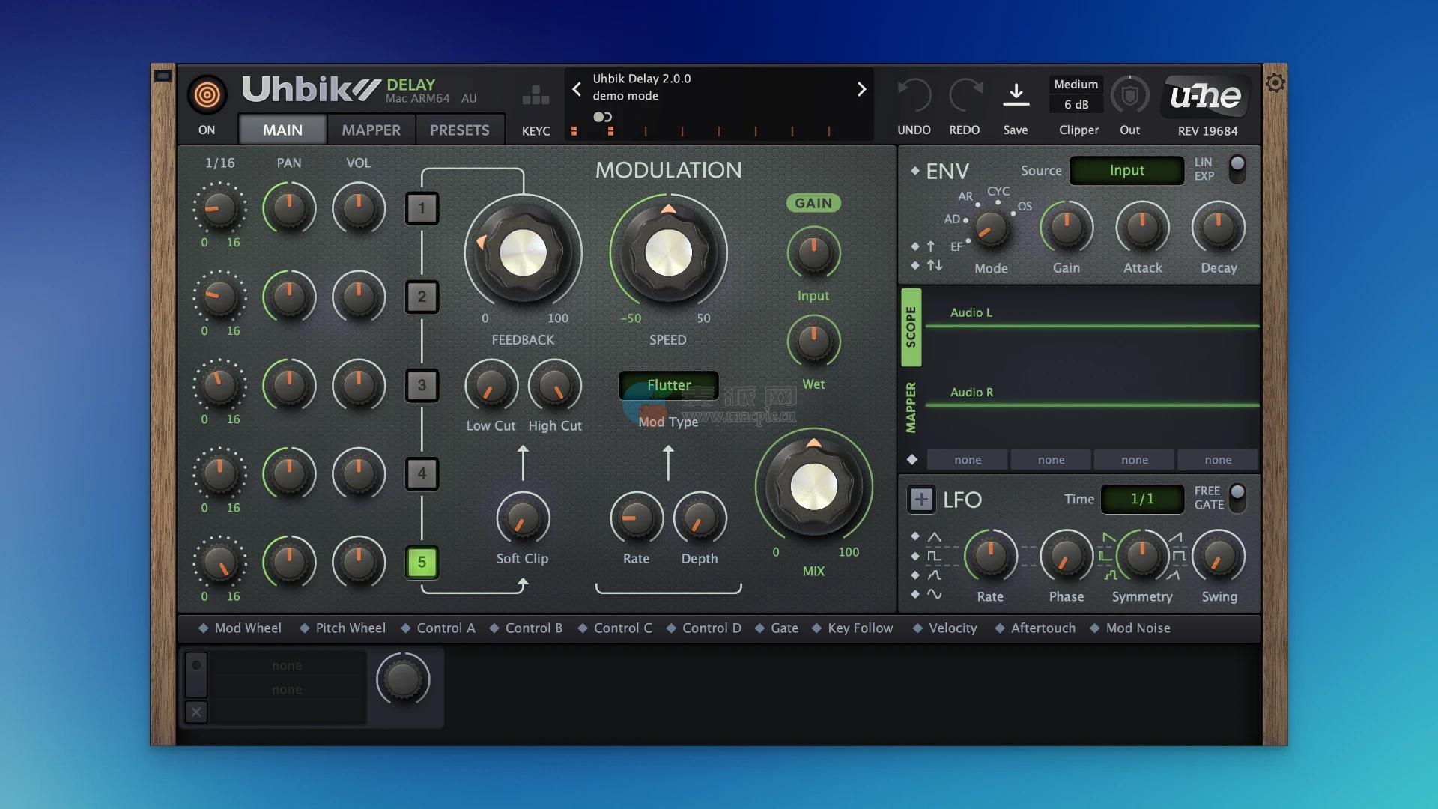This screenshot has height=809, width=1438.
Task: Click the KEYC blocks icon
Action: pyautogui.click(x=536, y=95)
